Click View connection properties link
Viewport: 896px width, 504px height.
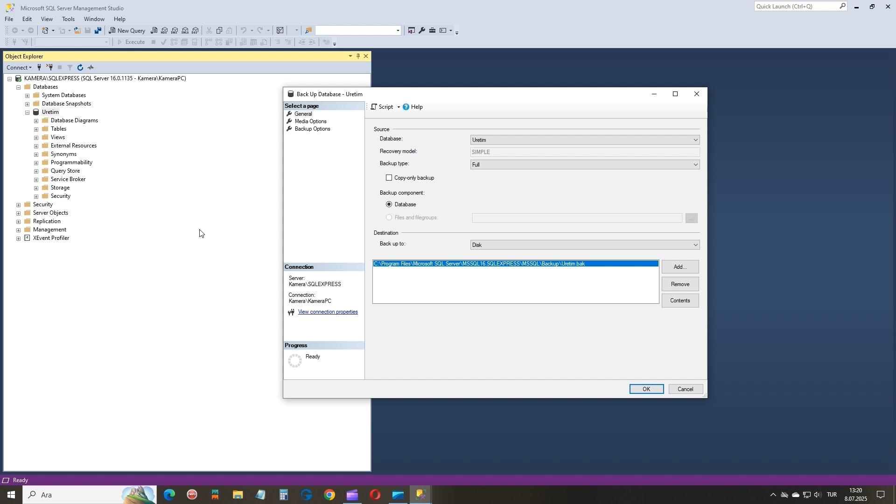click(x=328, y=312)
